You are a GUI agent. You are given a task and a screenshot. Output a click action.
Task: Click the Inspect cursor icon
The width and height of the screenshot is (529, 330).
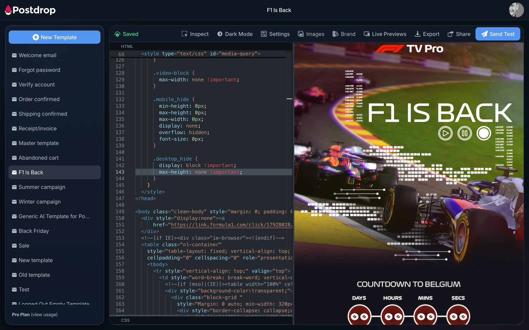tap(185, 34)
